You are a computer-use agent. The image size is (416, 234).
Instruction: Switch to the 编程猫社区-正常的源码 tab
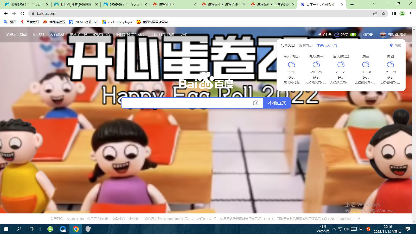(272, 4)
